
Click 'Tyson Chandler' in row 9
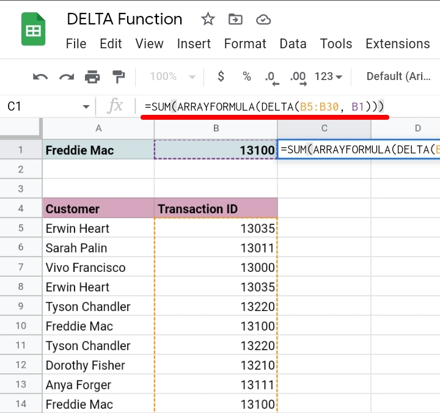point(98,306)
